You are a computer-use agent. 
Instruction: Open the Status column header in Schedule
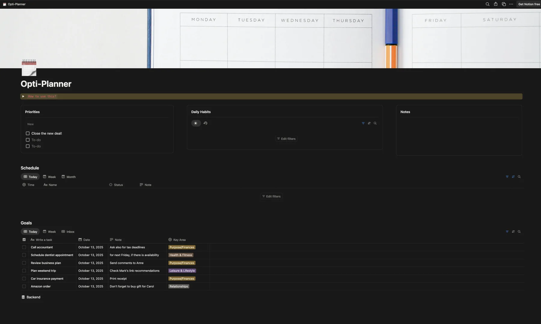click(x=116, y=185)
